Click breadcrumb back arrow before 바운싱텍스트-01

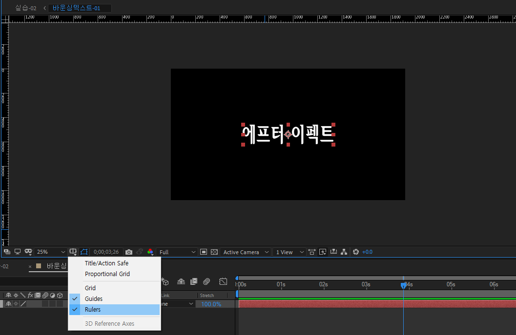coord(44,8)
